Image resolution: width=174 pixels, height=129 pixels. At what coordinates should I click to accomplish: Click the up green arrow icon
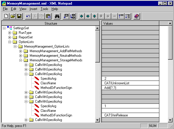point(95,16)
